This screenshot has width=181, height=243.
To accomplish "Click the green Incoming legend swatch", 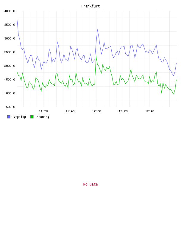I will [x=32, y=117].
